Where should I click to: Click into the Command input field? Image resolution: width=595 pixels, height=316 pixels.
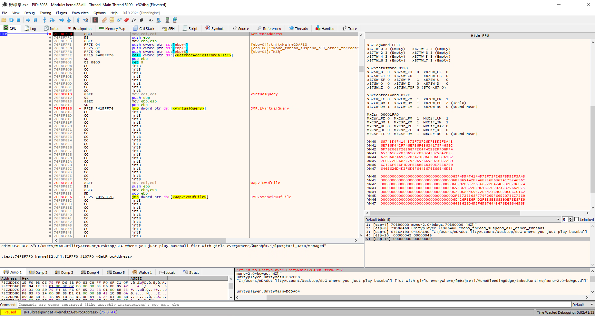tap(290, 304)
